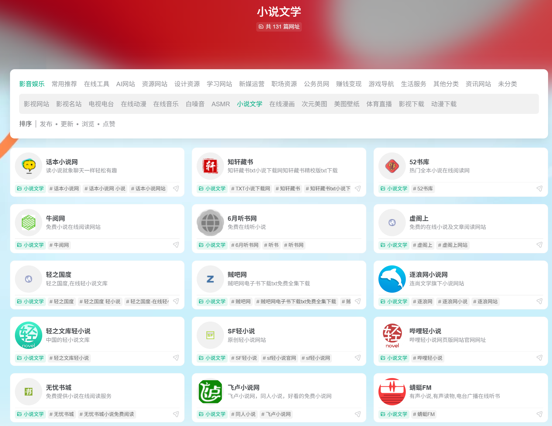552x426 pixels.
Task: Click the 轻之文库轻小说 novel logo
Action: (x=29, y=335)
